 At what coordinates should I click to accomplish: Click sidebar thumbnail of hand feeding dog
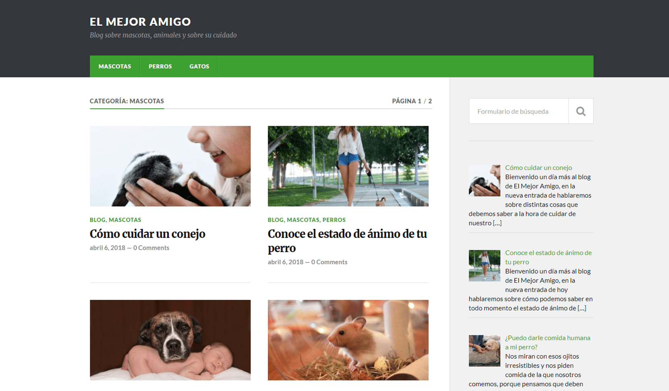[484, 351]
